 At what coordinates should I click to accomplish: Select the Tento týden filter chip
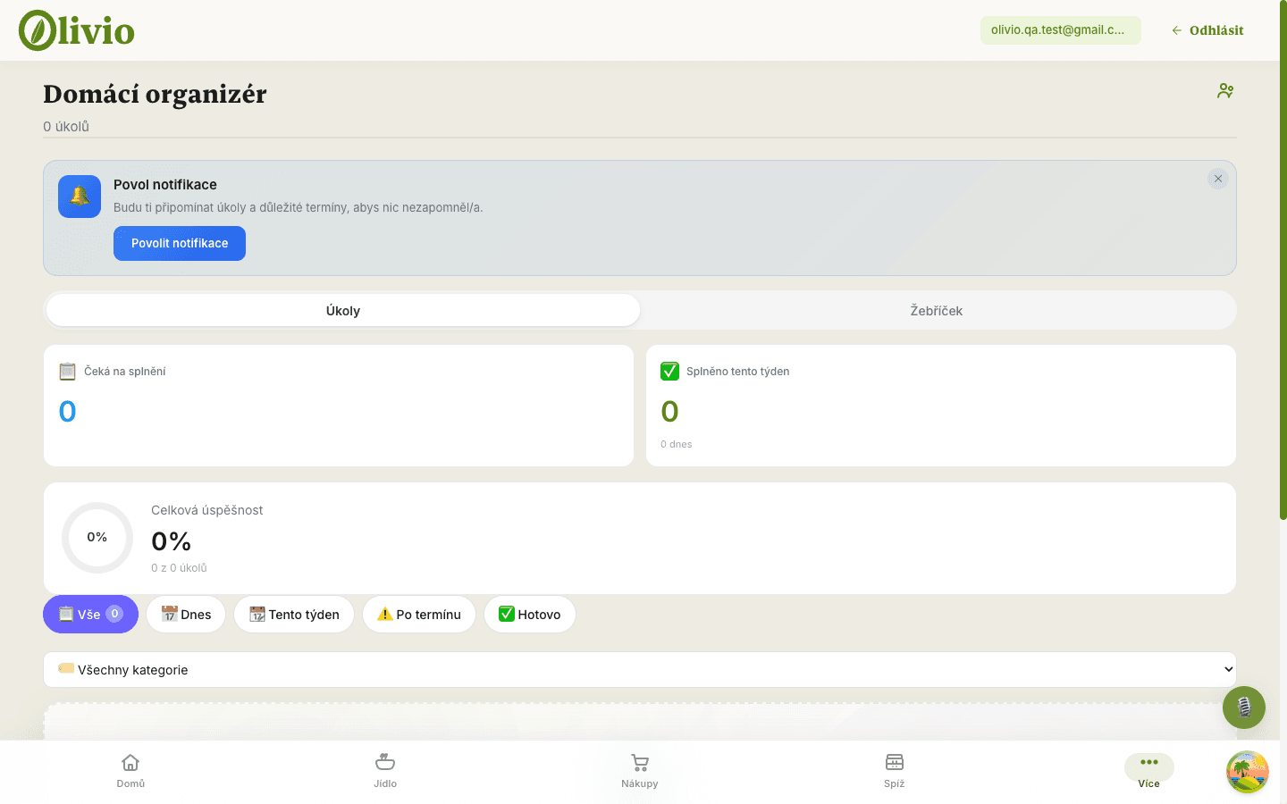(294, 614)
